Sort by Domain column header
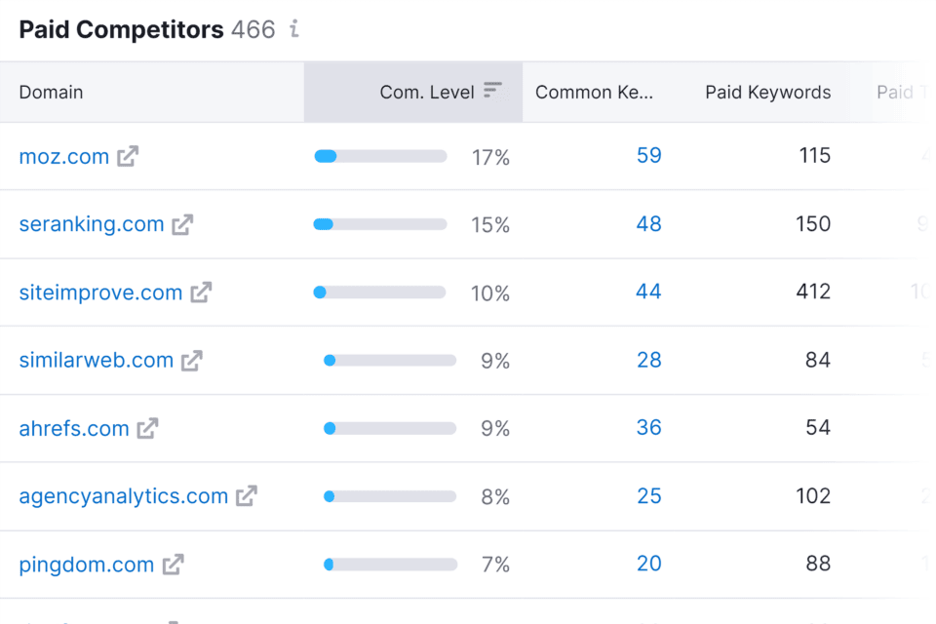Viewport: 936px width, 624px height. click(x=51, y=93)
